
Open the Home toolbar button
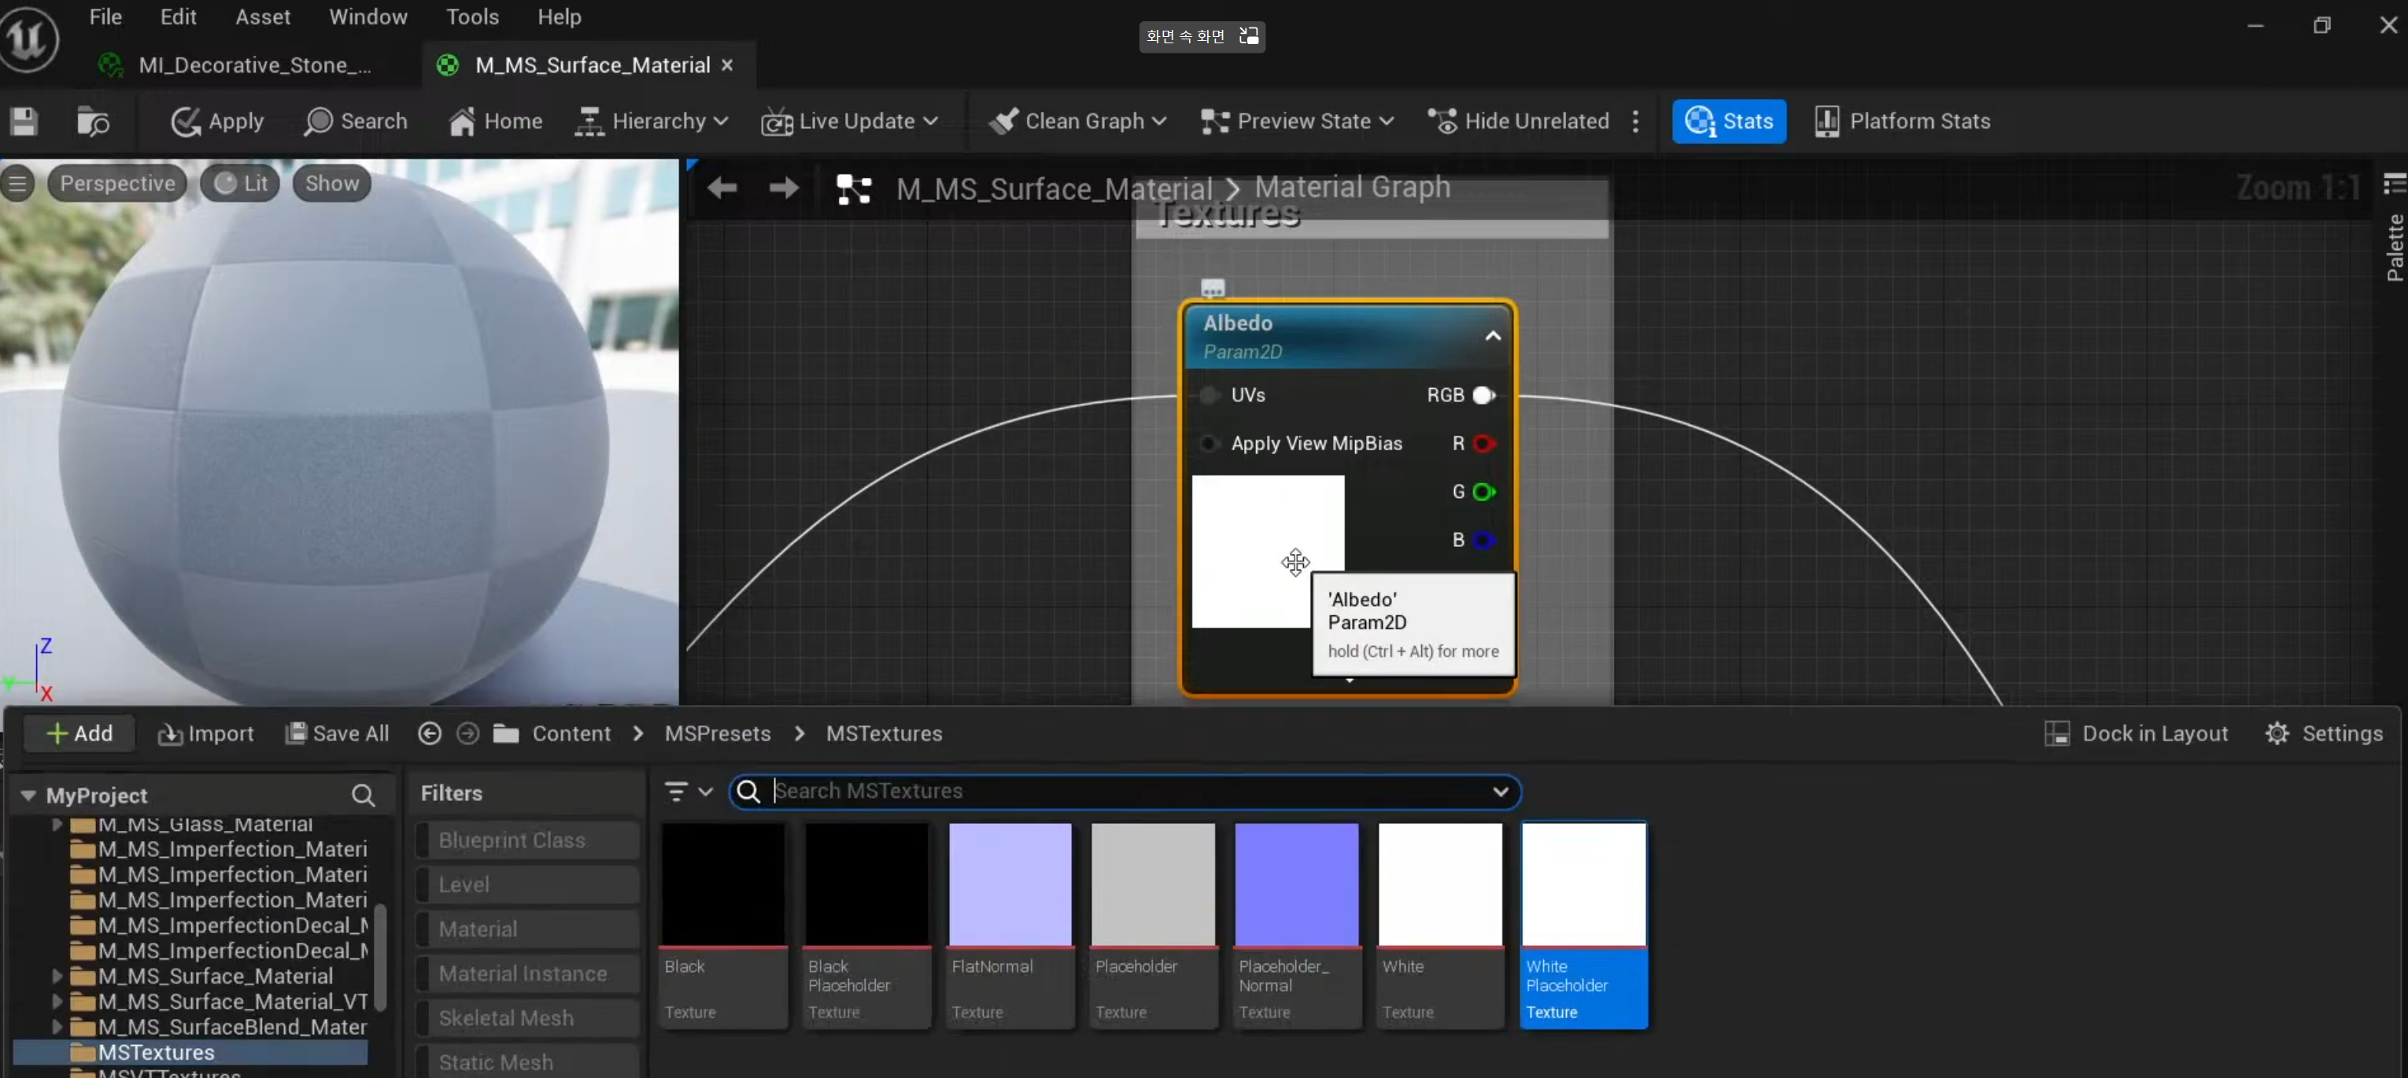494,121
